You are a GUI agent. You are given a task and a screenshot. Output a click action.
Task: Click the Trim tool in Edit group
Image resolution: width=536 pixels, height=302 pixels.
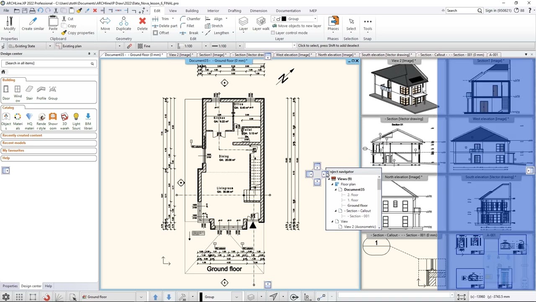tap(161, 19)
